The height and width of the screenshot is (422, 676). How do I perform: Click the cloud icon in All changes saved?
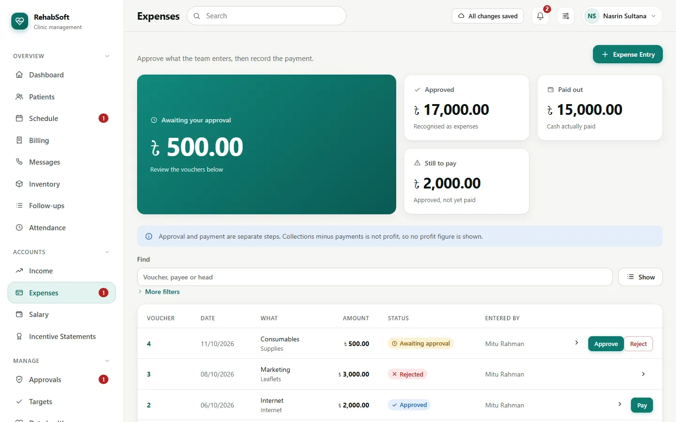click(x=461, y=16)
